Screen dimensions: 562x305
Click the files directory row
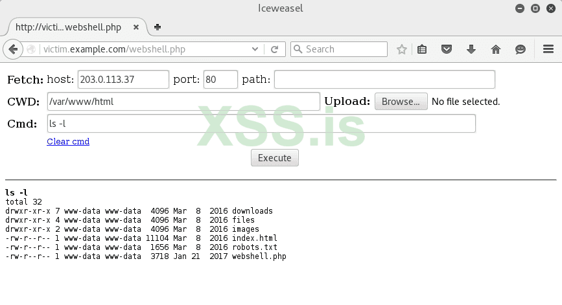point(130,220)
